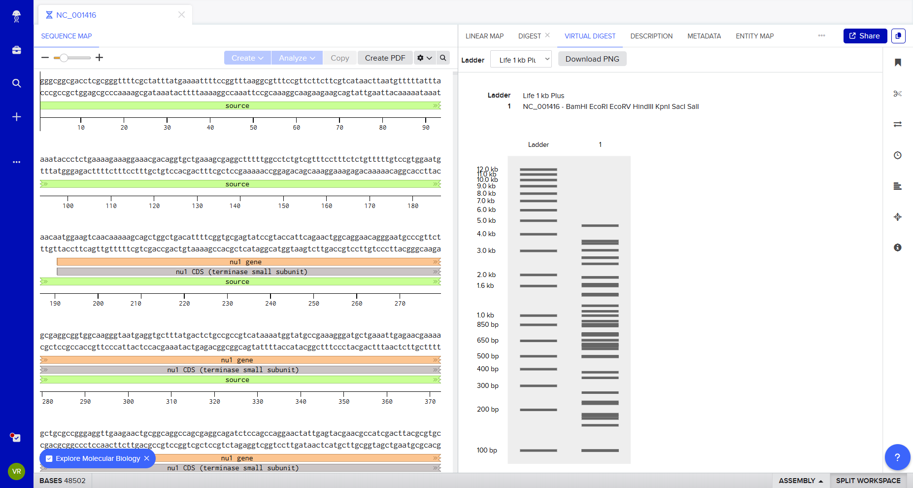Click the bookmark icon in right panel
Screen dimensions: 913x488
(x=897, y=63)
